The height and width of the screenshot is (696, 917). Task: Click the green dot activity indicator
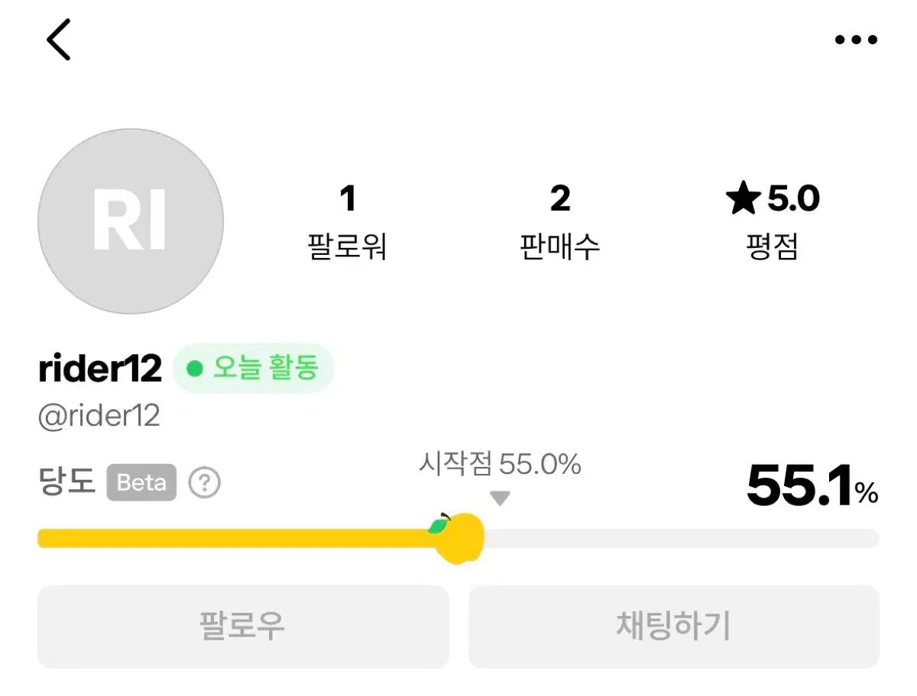tap(195, 369)
